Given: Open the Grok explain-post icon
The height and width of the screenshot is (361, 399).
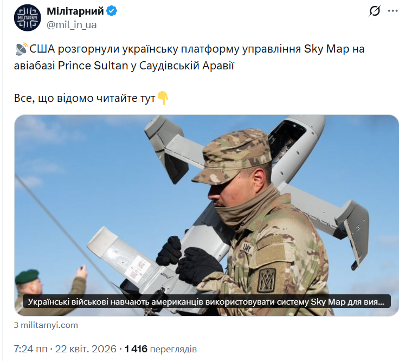Looking at the screenshot, I should point(375,11).
